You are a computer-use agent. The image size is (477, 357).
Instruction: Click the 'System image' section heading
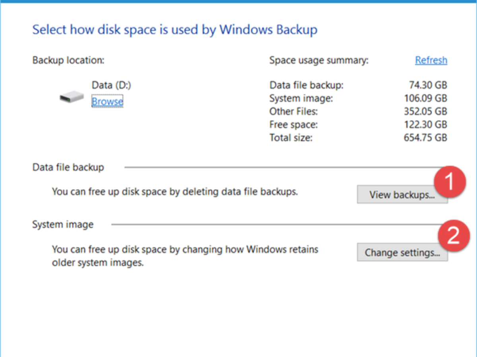click(63, 225)
